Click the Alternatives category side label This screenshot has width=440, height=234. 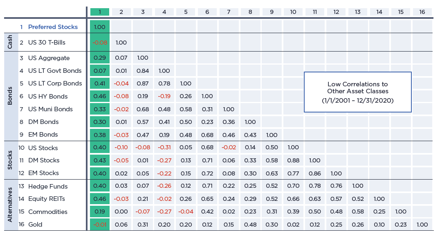tap(11, 205)
